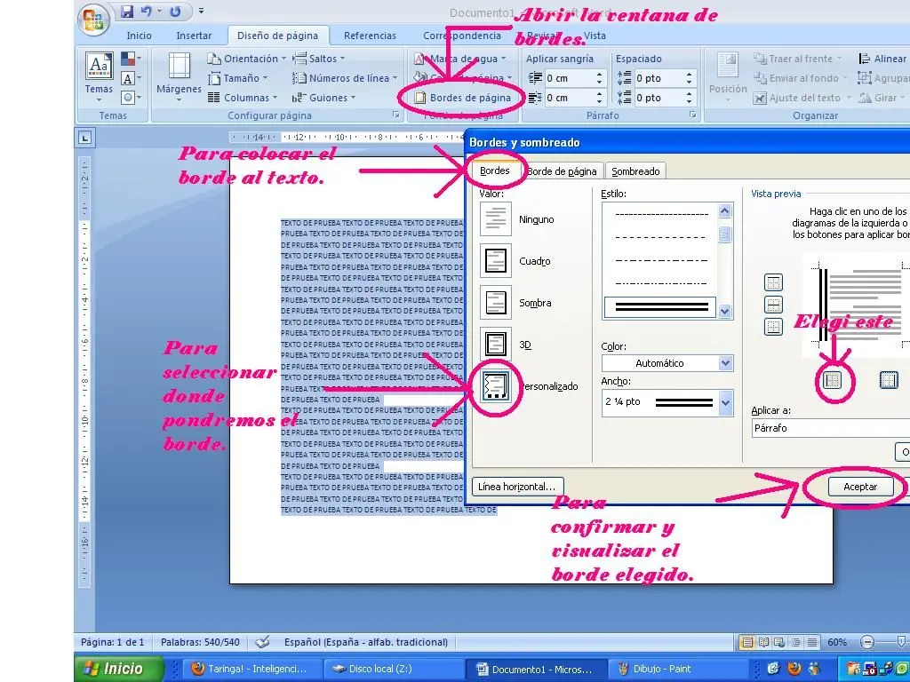The width and height of the screenshot is (910, 682).
Task: Click the Aplicar a Párrafo field
Action: click(831, 428)
